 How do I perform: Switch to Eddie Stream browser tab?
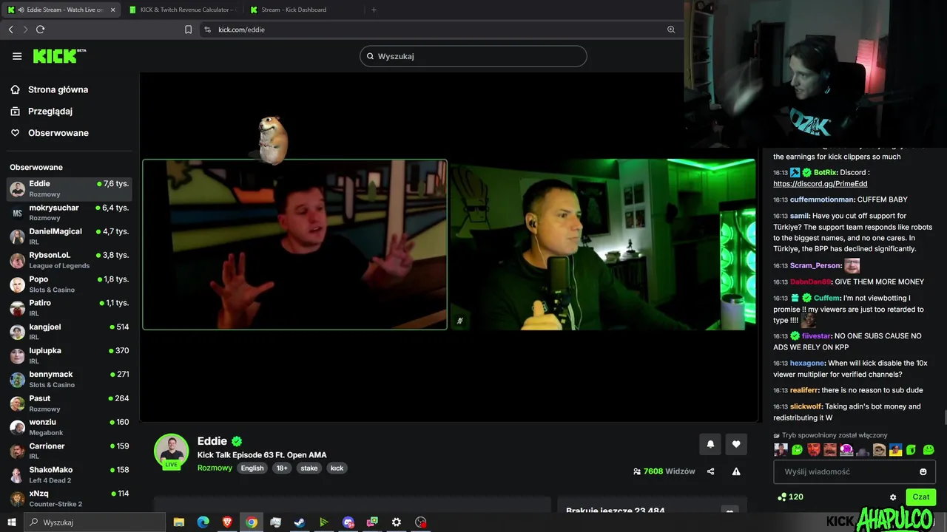(61, 10)
